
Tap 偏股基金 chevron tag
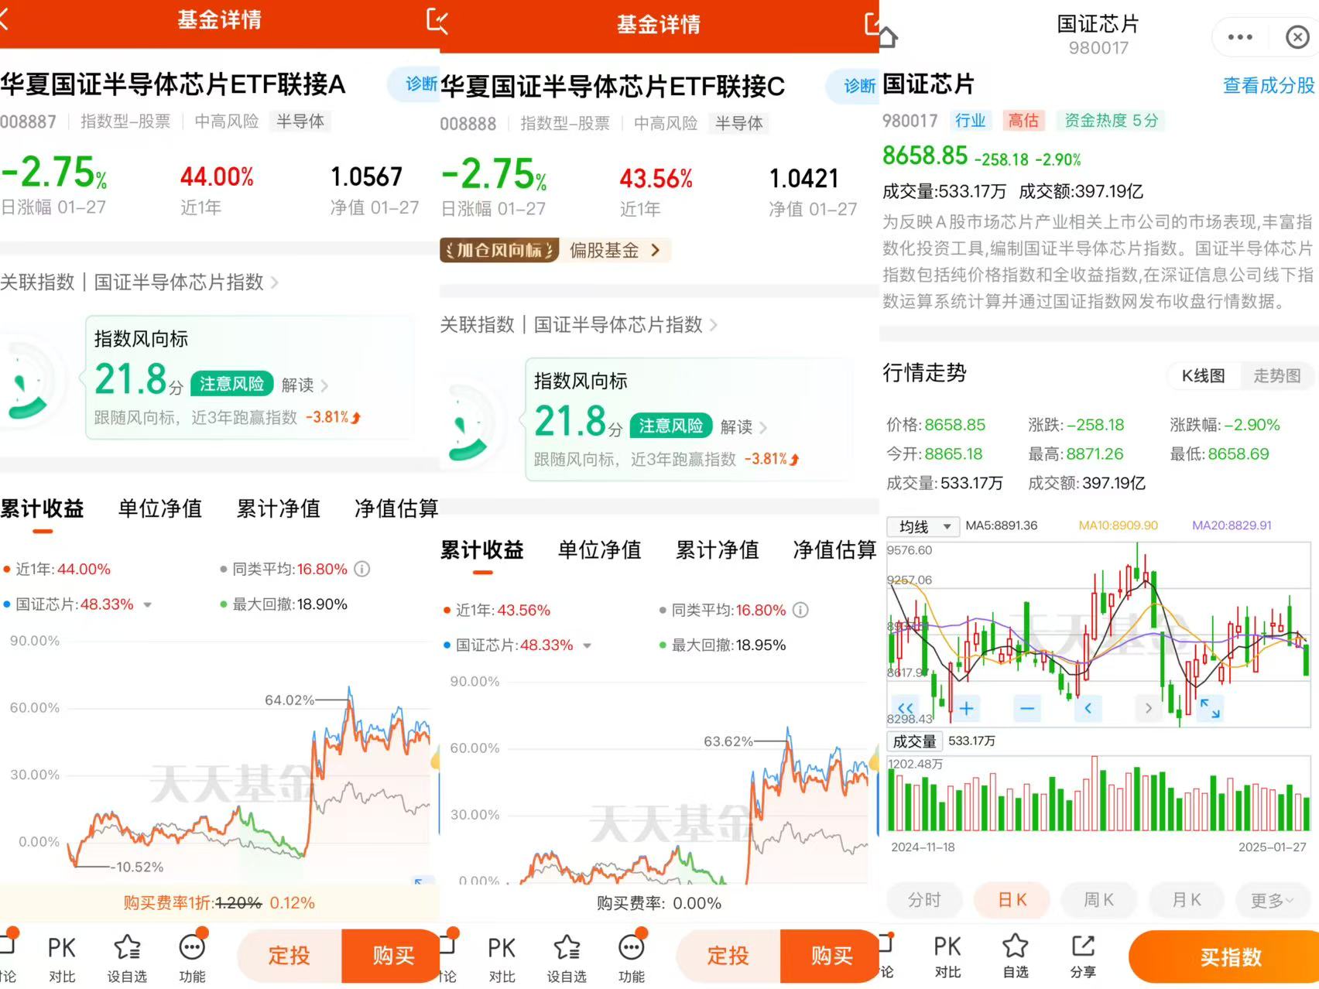615,250
